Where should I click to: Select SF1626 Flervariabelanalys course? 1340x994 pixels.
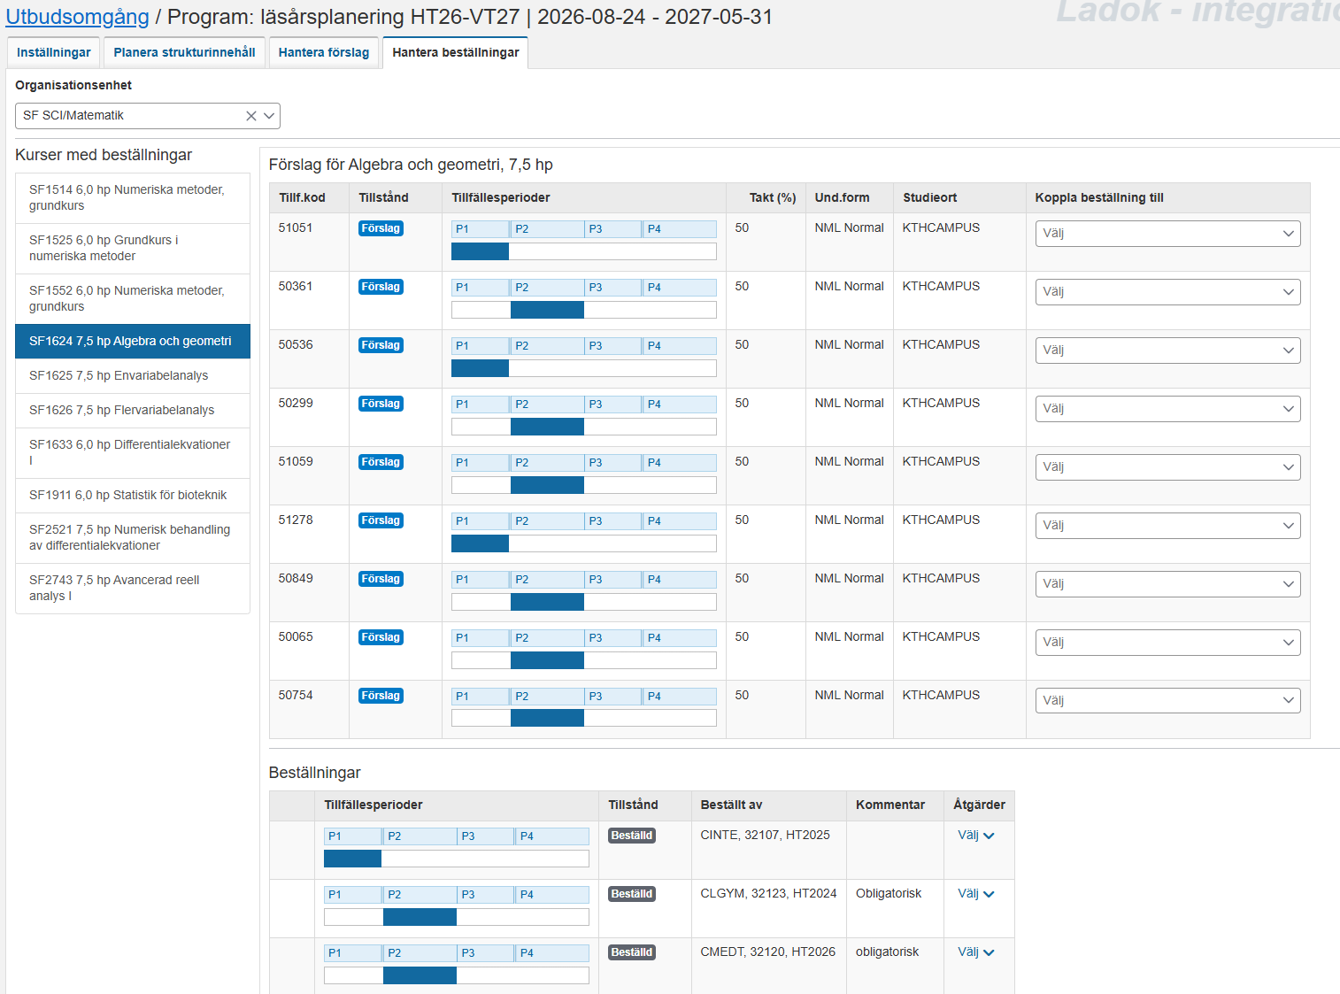coord(121,410)
